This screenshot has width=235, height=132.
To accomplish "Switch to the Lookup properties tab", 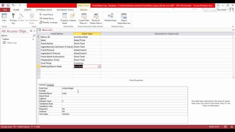I will [x=50, y=85].
